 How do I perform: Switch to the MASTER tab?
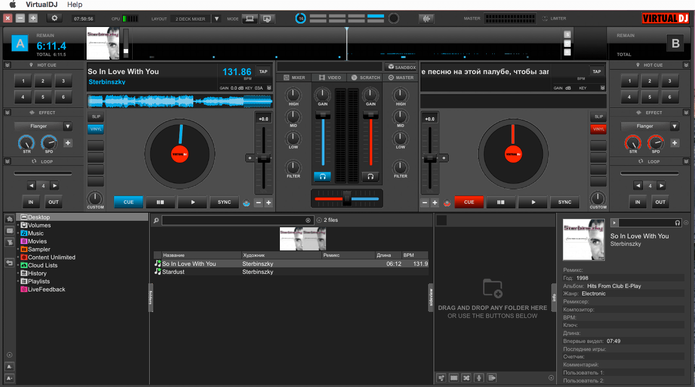[x=401, y=78]
